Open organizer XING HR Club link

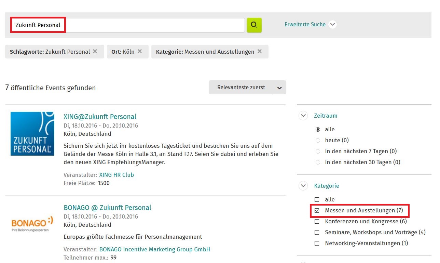click(116, 175)
